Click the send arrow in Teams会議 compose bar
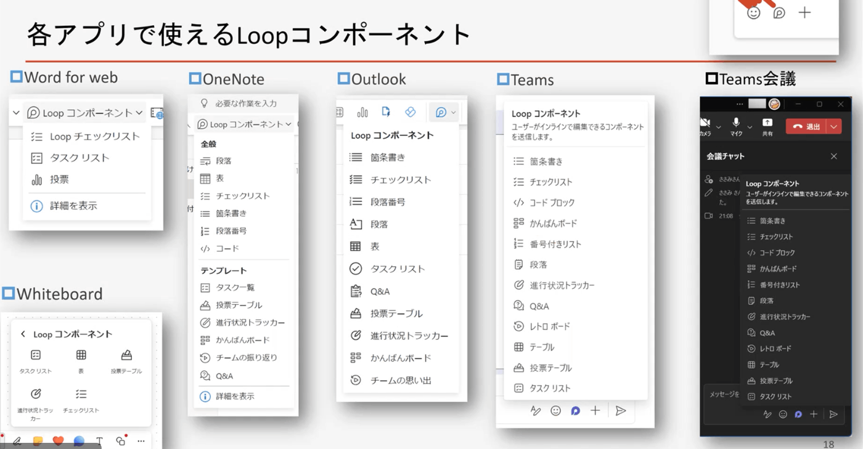This screenshot has width=863, height=449. point(833,415)
